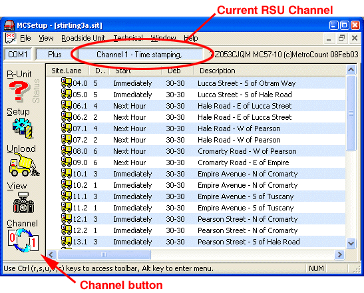Select site icon for row 06.2
364x293 pixels.
click(x=67, y=117)
